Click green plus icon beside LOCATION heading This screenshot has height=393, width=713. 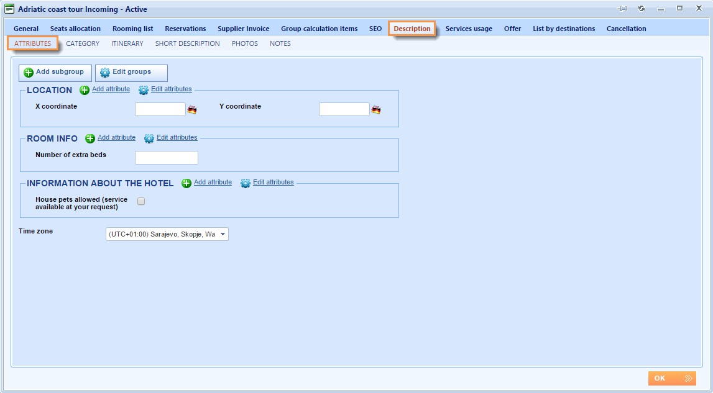coord(85,90)
